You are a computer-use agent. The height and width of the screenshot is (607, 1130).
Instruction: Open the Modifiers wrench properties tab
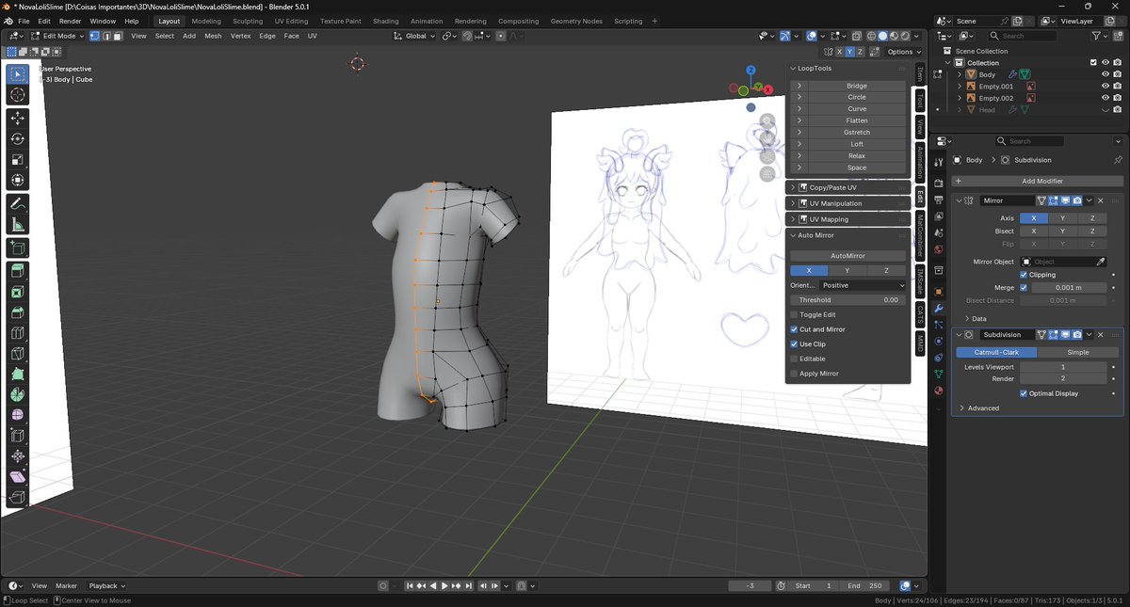click(939, 309)
